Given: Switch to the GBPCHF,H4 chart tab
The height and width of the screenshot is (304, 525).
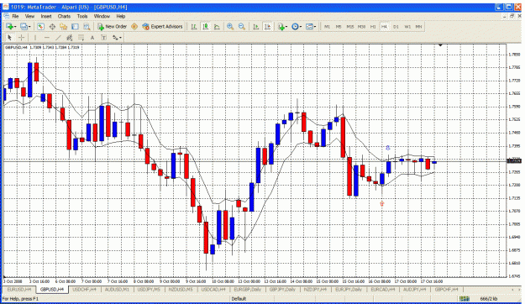Looking at the screenshot, I should click(447, 289).
